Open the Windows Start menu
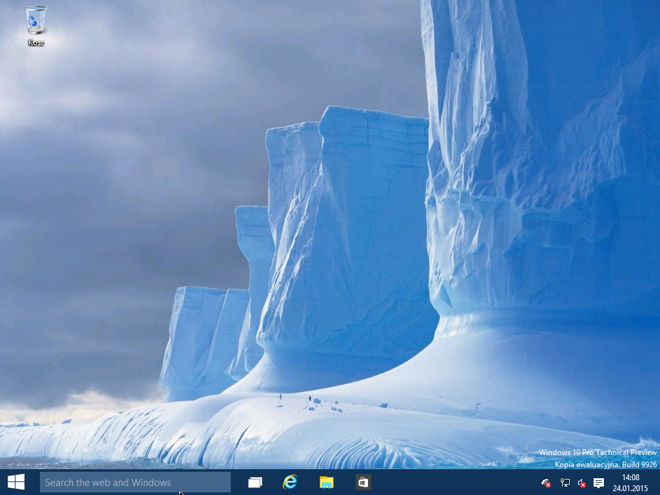 point(16,482)
